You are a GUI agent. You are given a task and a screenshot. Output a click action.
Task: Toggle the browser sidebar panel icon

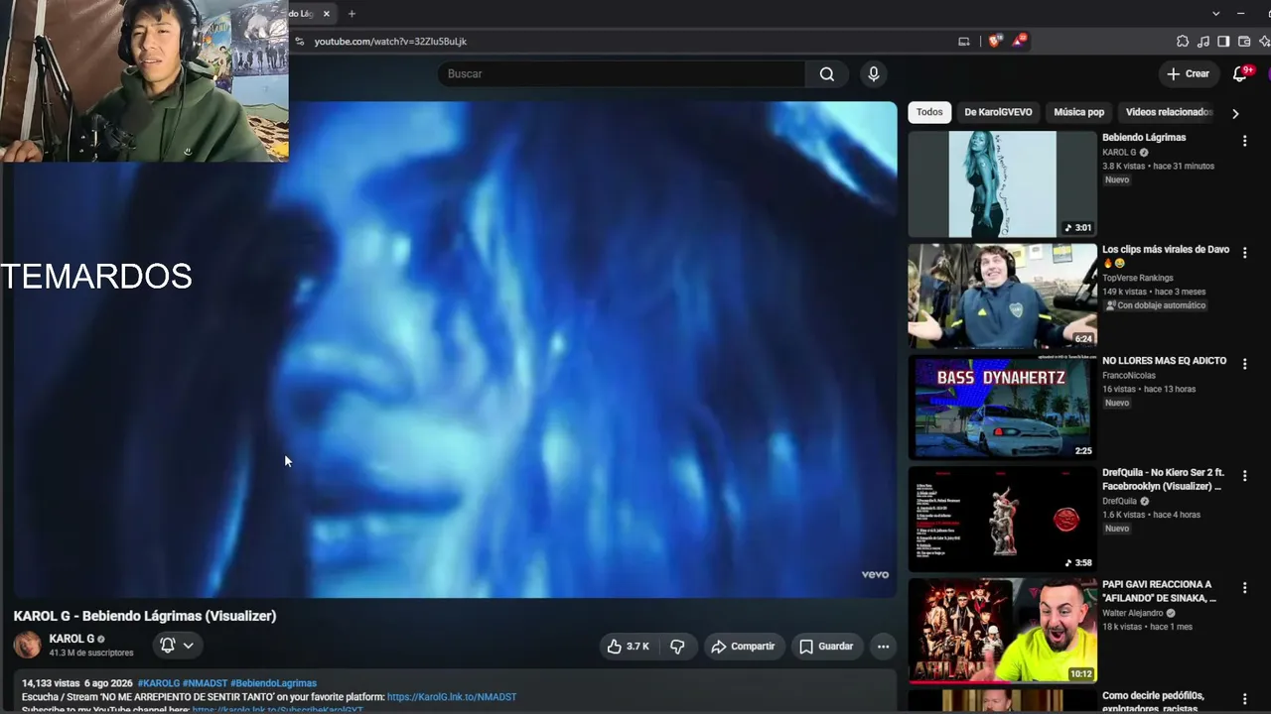pyautogui.click(x=1223, y=42)
